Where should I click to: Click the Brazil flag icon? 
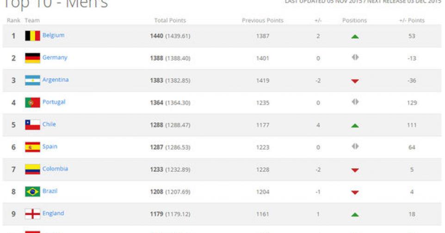tap(32, 191)
